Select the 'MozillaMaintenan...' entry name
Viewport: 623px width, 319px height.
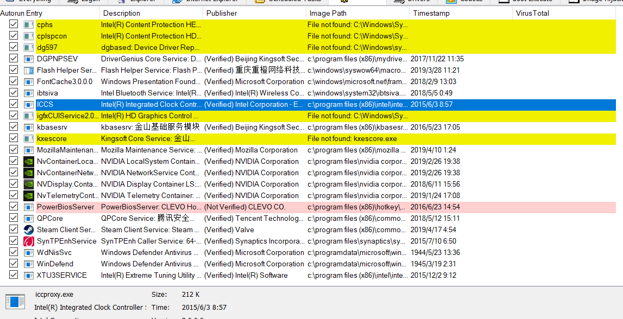pos(67,150)
